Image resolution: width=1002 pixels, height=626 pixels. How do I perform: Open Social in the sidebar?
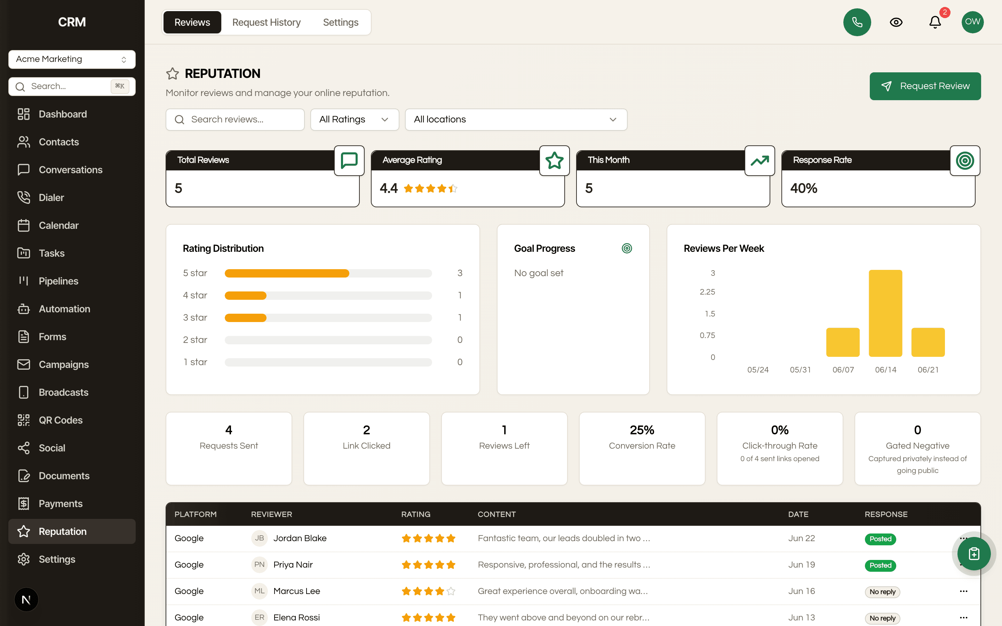point(72,448)
